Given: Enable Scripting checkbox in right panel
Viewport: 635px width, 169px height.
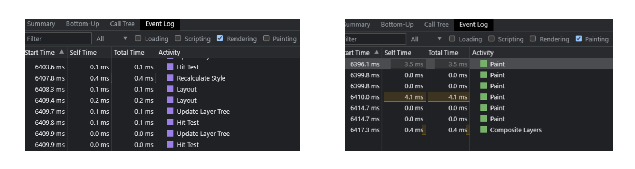Looking at the screenshot, I should coord(491,39).
